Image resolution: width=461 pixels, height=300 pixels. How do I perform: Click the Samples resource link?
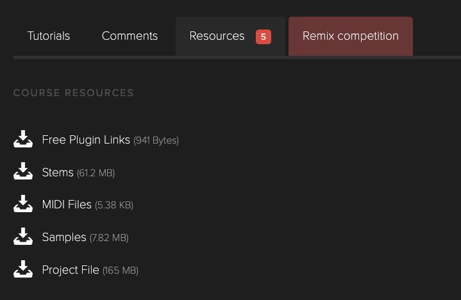click(64, 237)
